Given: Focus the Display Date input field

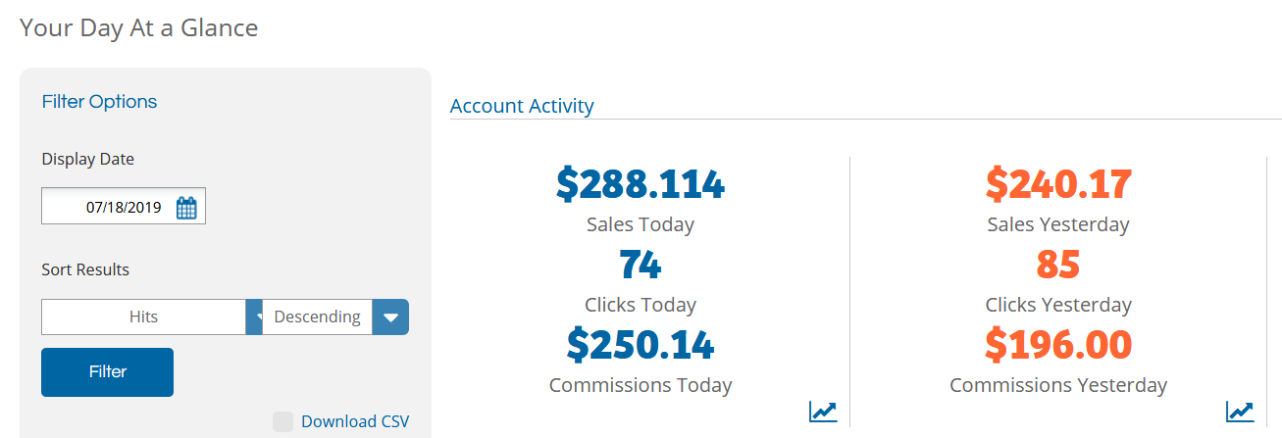Looking at the screenshot, I should (124, 207).
